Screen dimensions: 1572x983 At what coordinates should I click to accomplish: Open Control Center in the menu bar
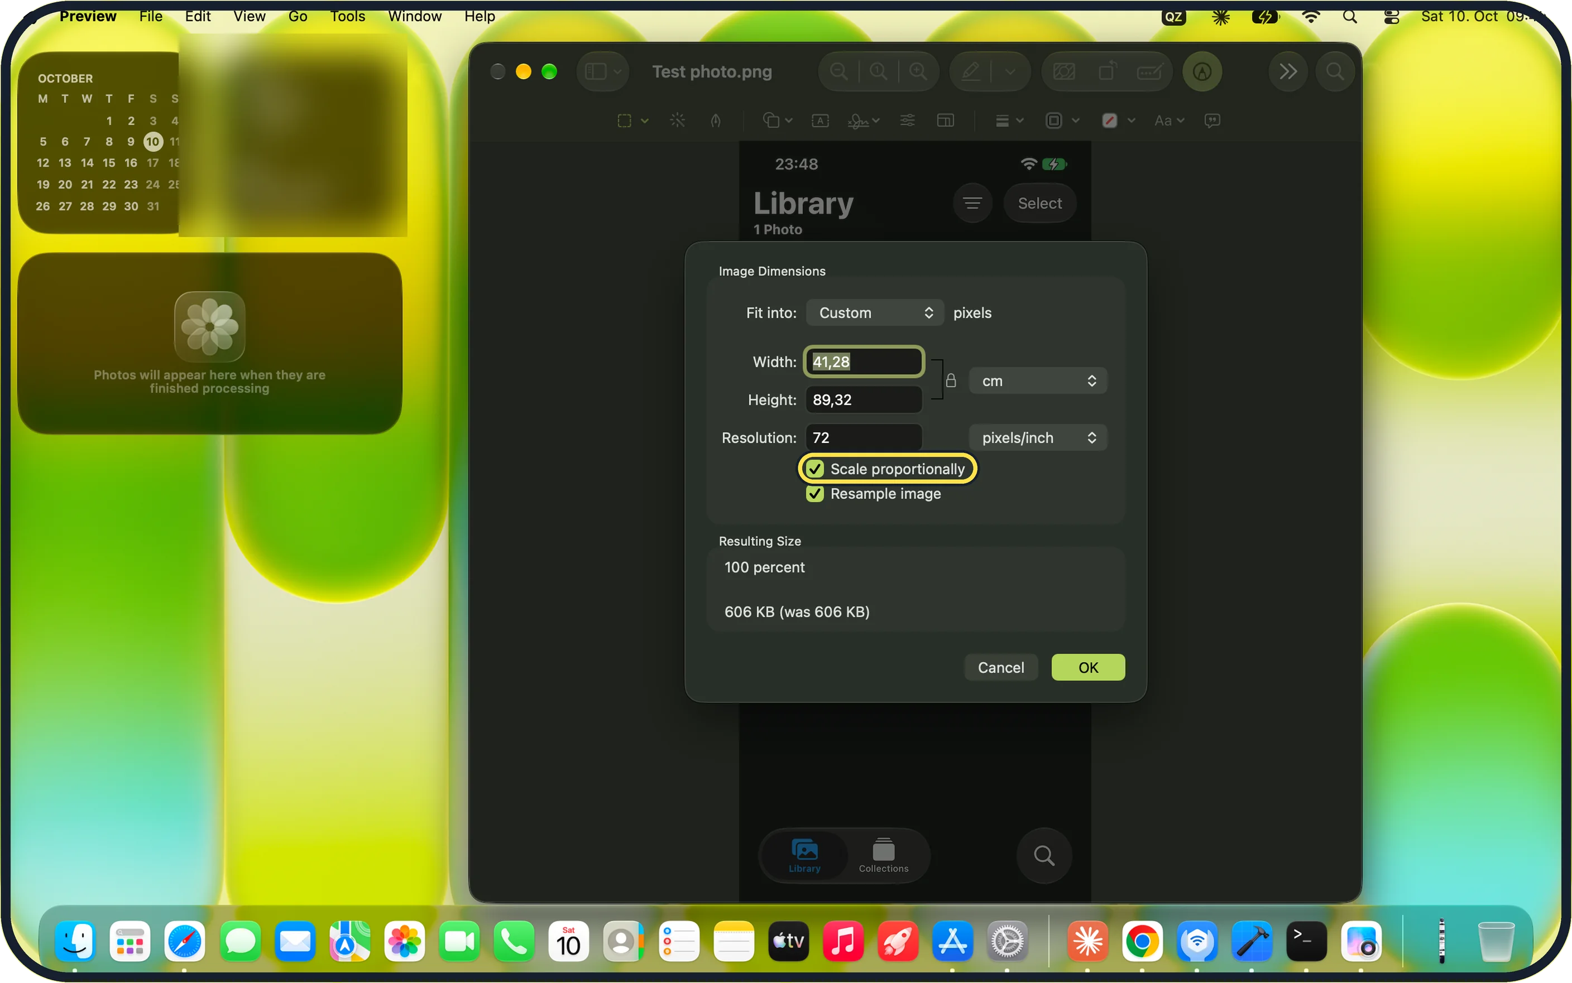point(1391,16)
